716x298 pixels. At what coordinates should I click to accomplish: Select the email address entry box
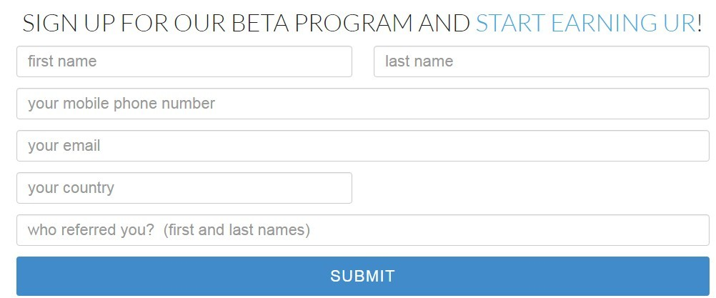[362, 146]
